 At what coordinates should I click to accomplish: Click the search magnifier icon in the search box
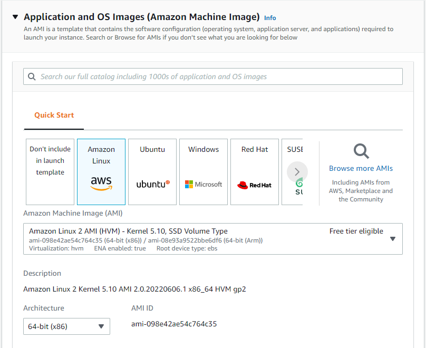point(32,76)
